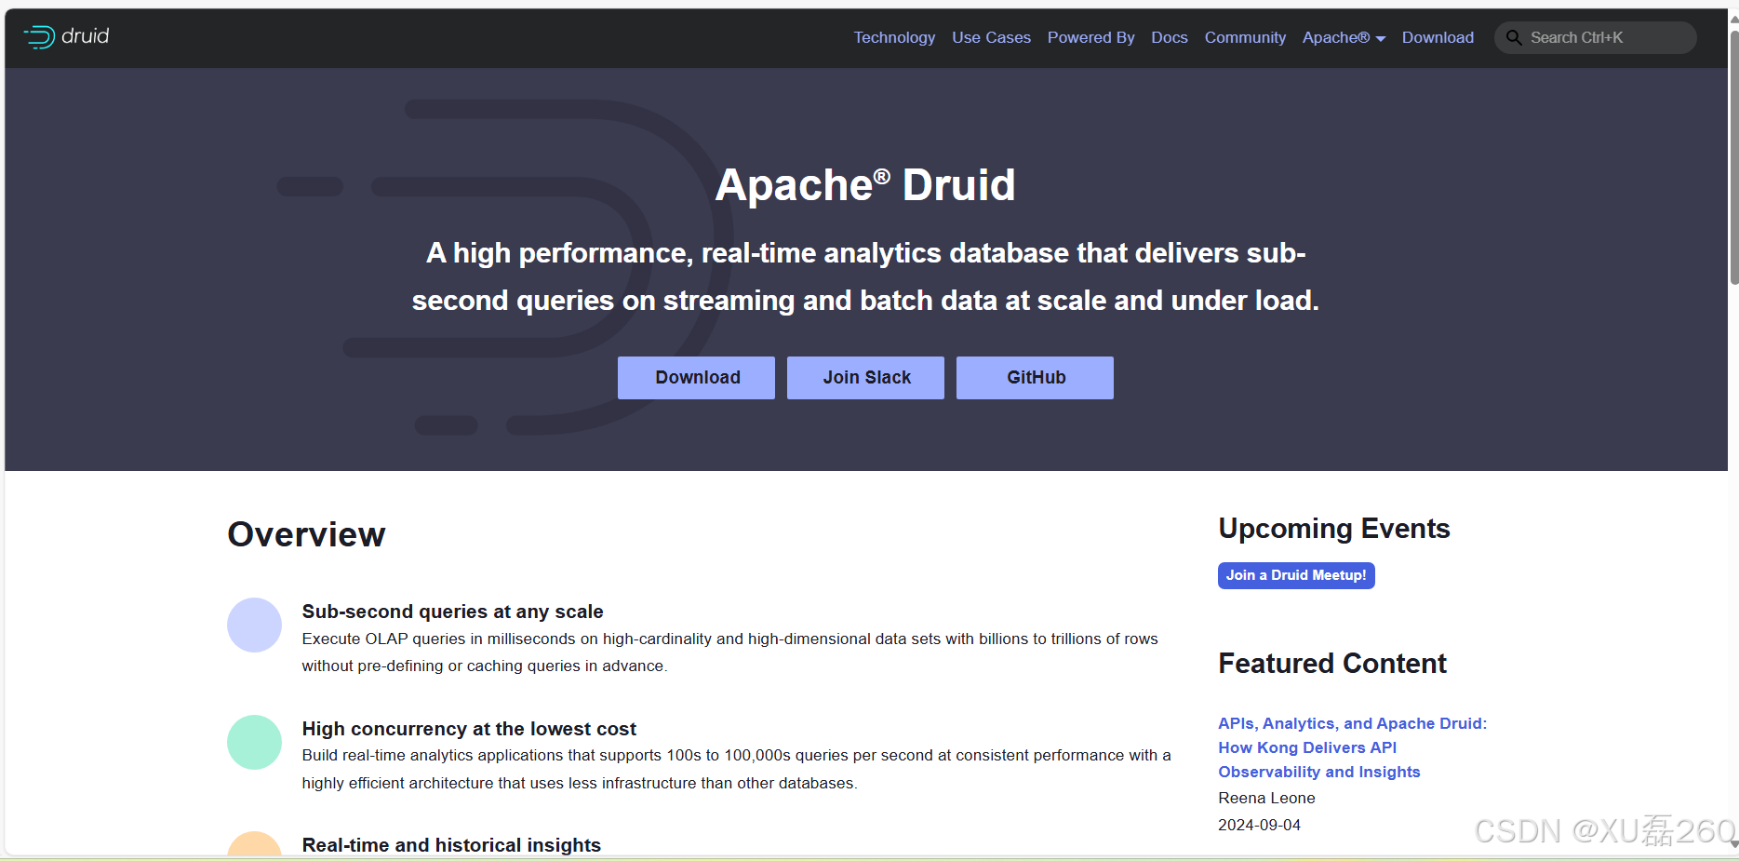Open the Use Cases nav item
1739x861 pixels.
click(x=991, y=37)
